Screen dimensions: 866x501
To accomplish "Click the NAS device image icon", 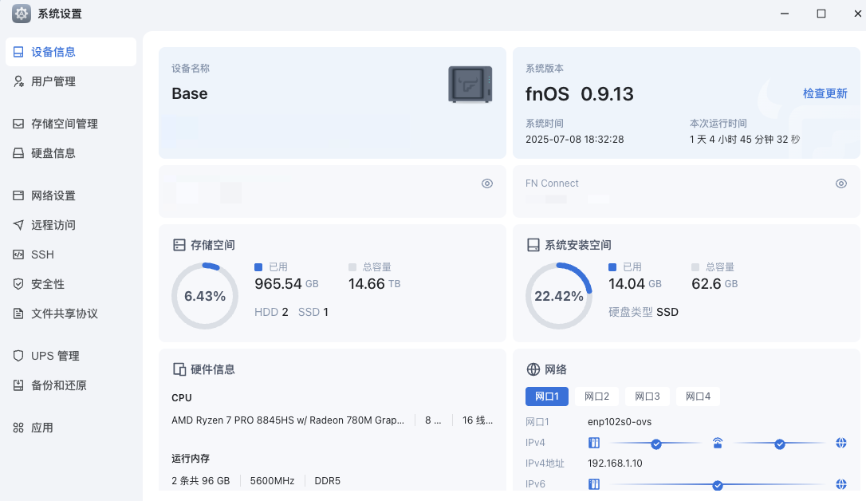I will point(470,84).
